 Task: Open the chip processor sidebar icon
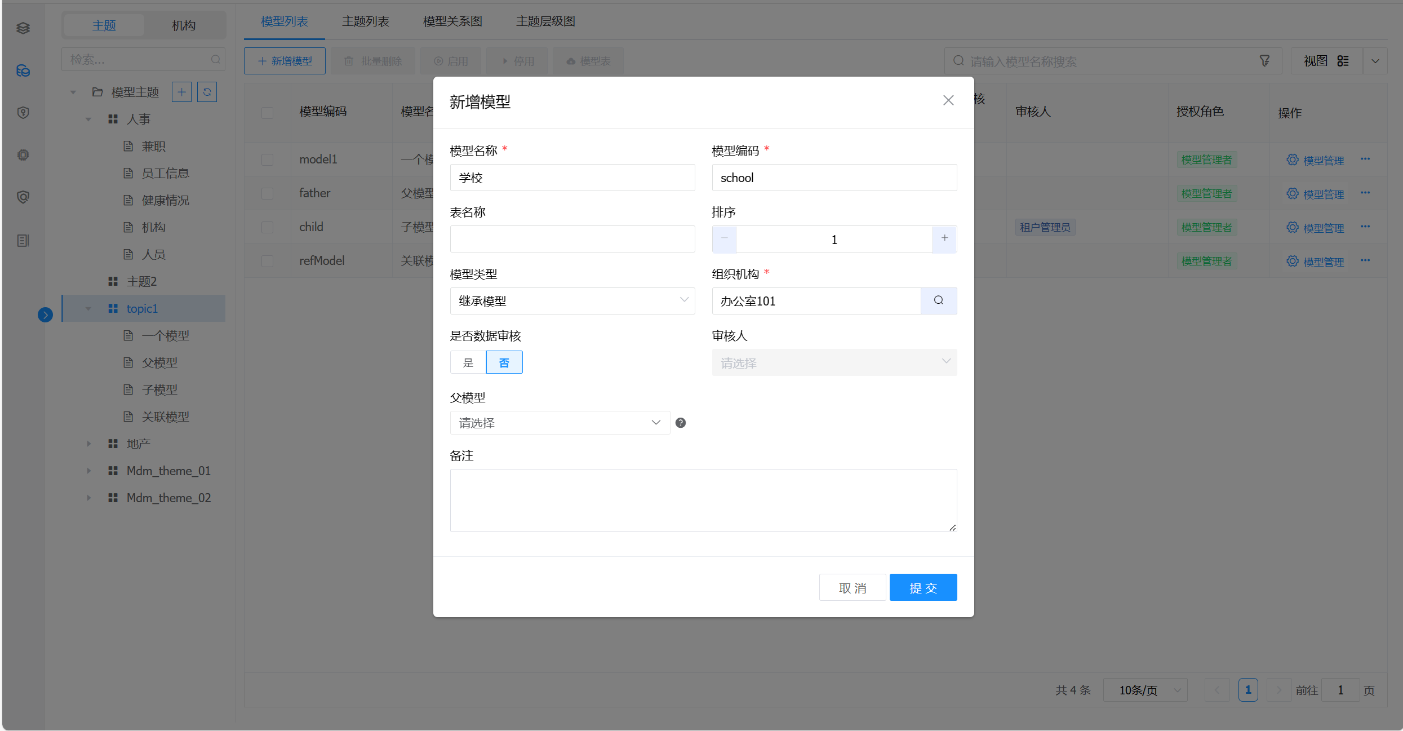23,154
